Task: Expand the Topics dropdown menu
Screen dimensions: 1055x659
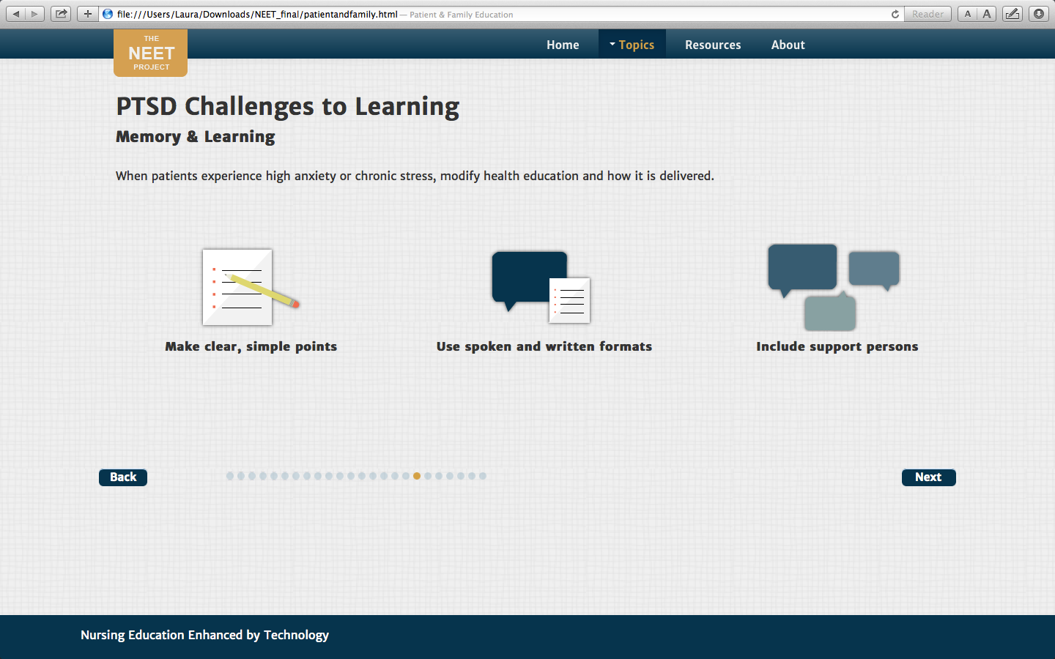Action: (632, 45)
